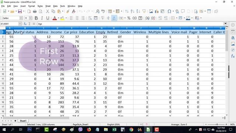This screenshot has height=133, width=236.
Task: Open the Format menu
Action: tap(31, 6)
